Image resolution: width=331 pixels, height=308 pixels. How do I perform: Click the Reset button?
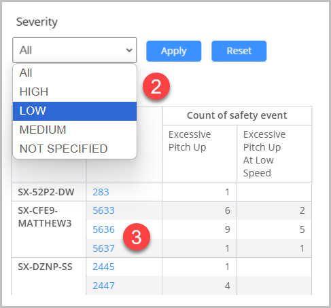click(x=239, y=51)
